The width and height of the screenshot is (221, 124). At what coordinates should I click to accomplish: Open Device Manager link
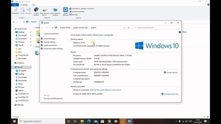click(50, 39)
